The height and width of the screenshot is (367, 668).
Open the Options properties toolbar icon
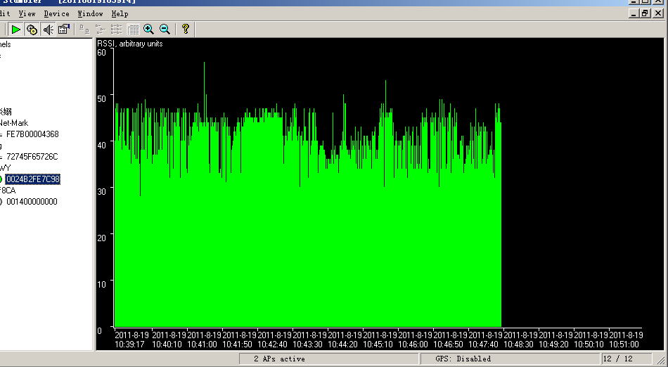(x=64, y=29)
